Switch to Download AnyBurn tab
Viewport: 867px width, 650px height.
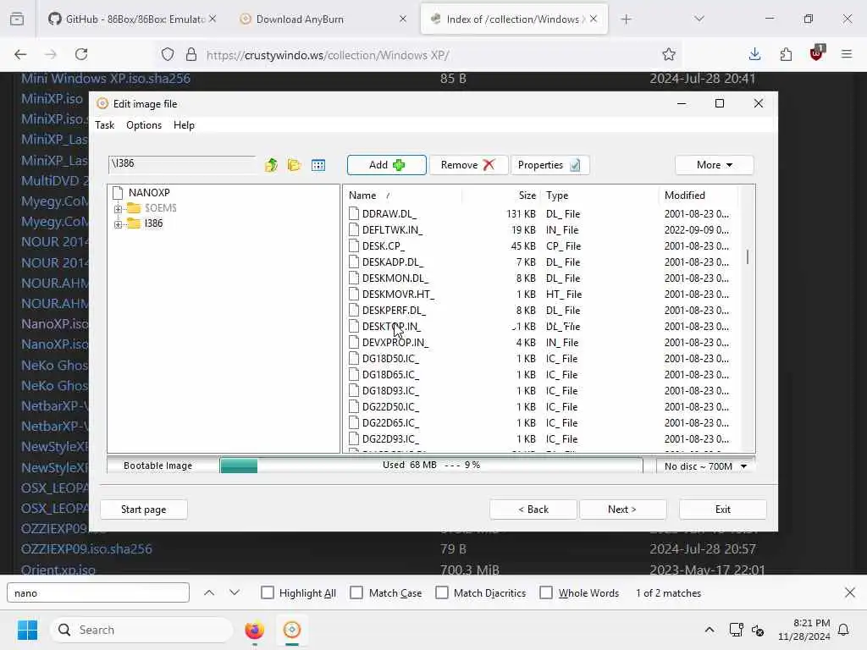[x=323, y=19]
